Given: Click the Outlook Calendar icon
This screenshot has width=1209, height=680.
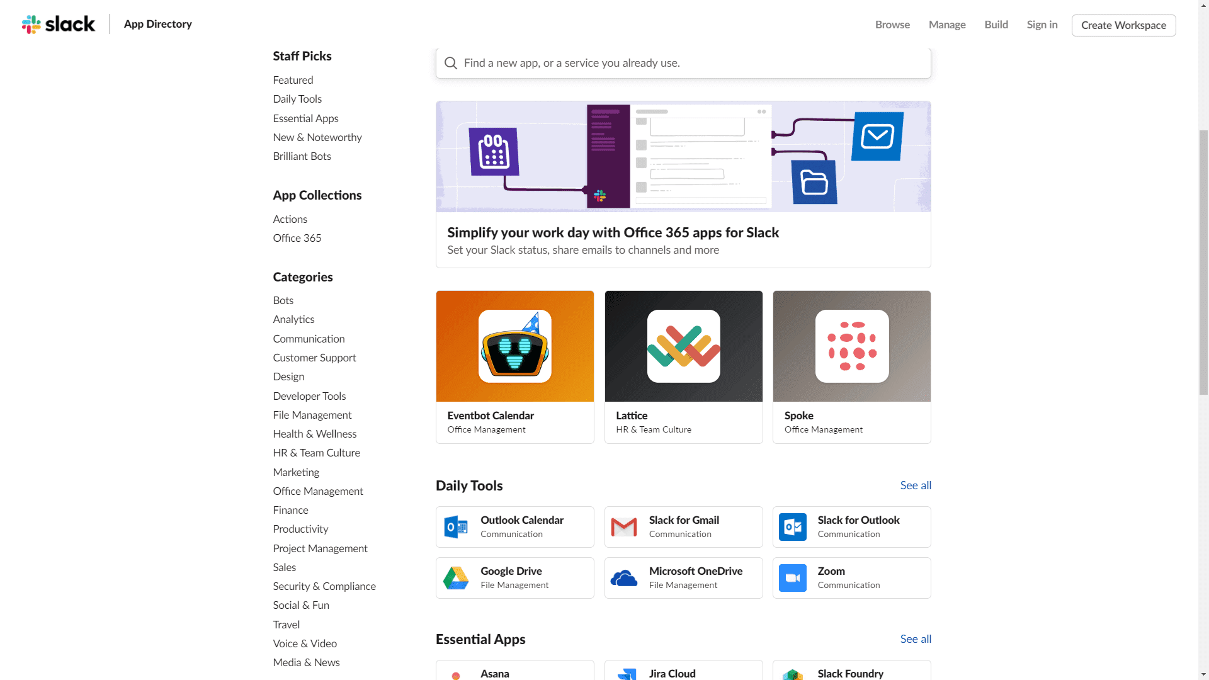Looking at the screenshot, I should tap(456, 527).
